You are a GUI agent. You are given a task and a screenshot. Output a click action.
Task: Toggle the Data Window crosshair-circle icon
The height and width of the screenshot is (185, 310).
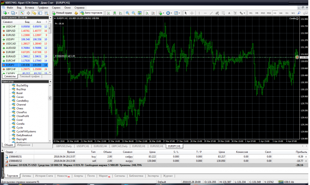tap(28, 13)
